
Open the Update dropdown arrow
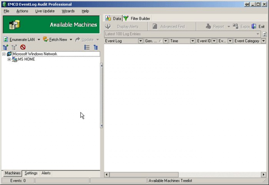coord(98,40)
